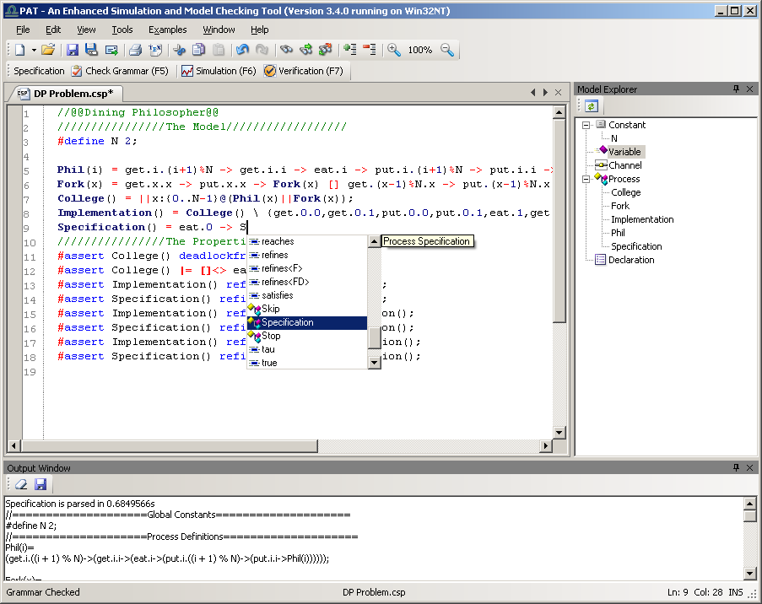The image size is (762, 604).
Task: Refresh the Model Explorer tree
Action: pyautogui.click(x=592, y=105)
